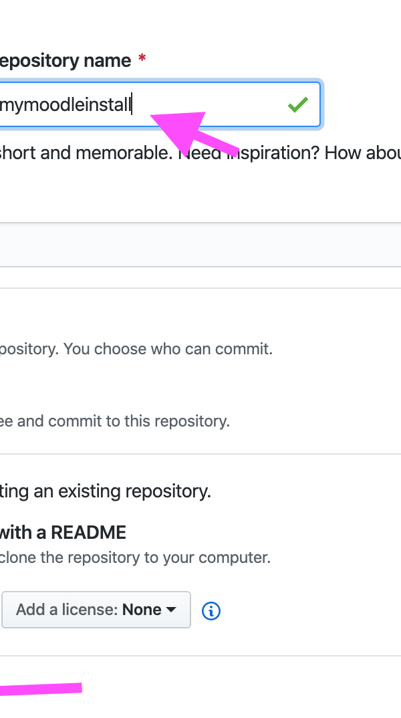
Task: Click the "Add a license" text in the selector
Action: point(68,610)
